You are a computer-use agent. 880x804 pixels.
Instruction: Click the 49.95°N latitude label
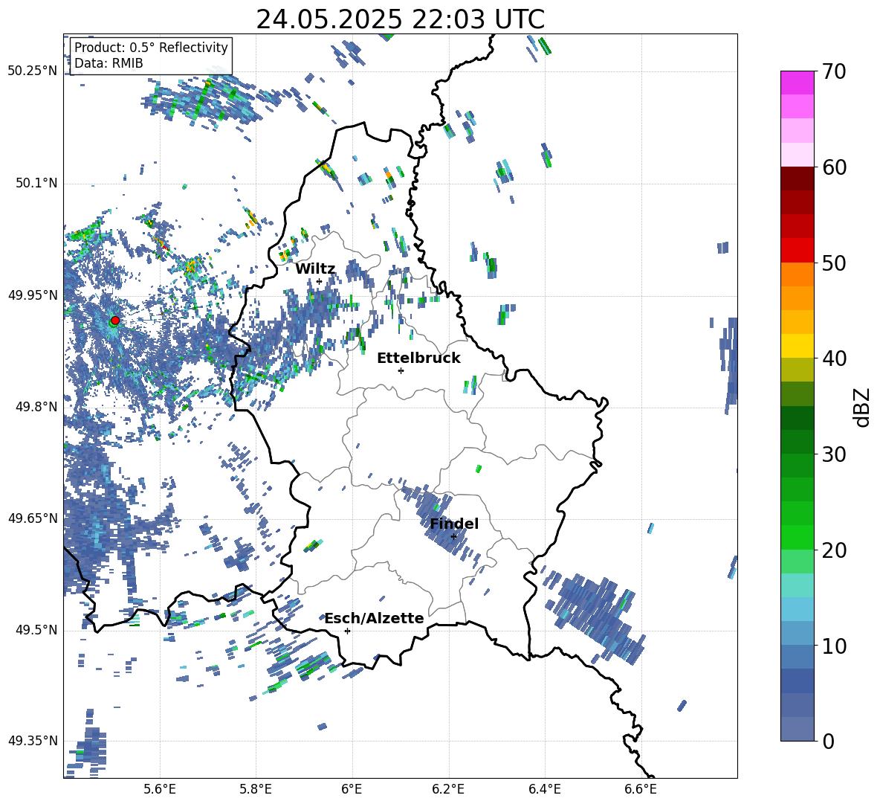pos(33,295)
